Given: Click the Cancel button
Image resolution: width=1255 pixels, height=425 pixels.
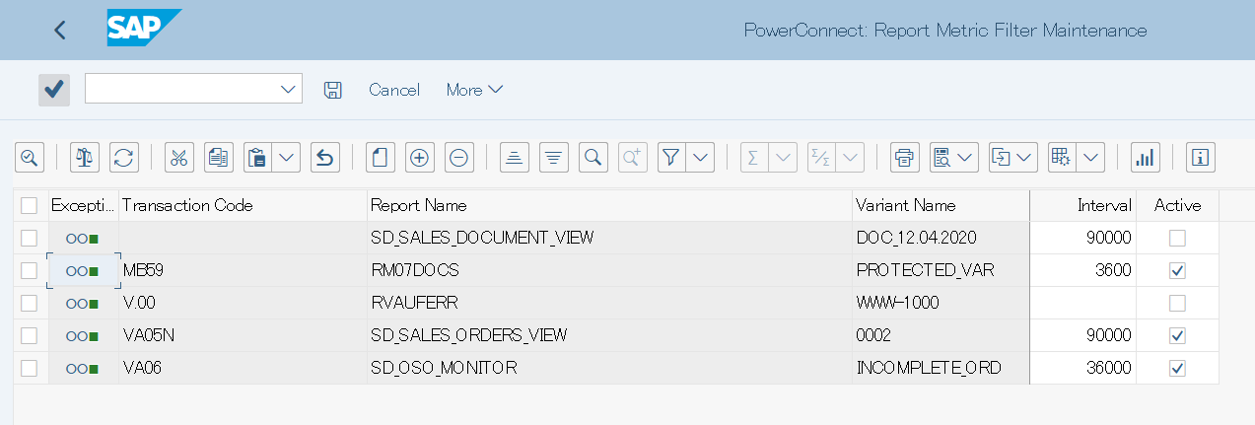Looking at the screenshot, I should pos(394,90).
